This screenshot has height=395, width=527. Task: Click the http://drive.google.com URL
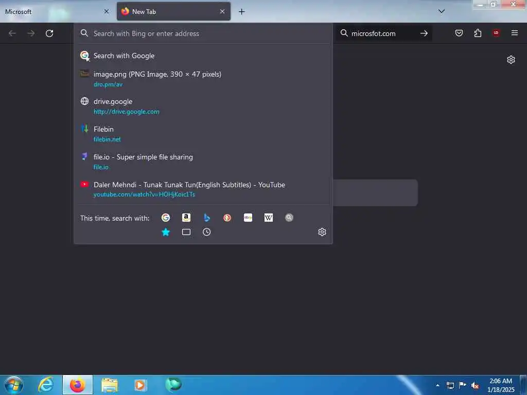click(127, 112)
